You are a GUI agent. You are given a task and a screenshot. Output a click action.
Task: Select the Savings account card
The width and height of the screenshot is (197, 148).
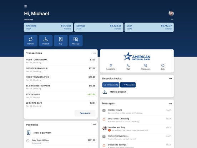coord(99,27)
